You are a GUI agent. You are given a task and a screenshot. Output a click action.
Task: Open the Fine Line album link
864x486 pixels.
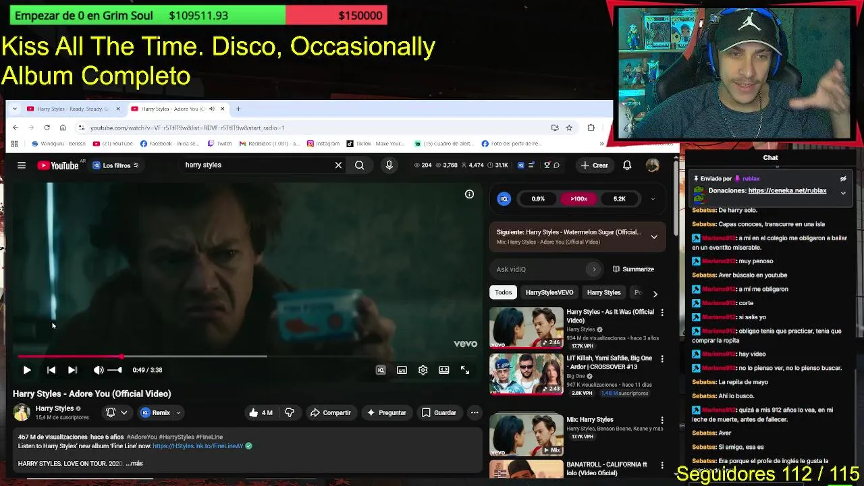click(x=198, y=446)
